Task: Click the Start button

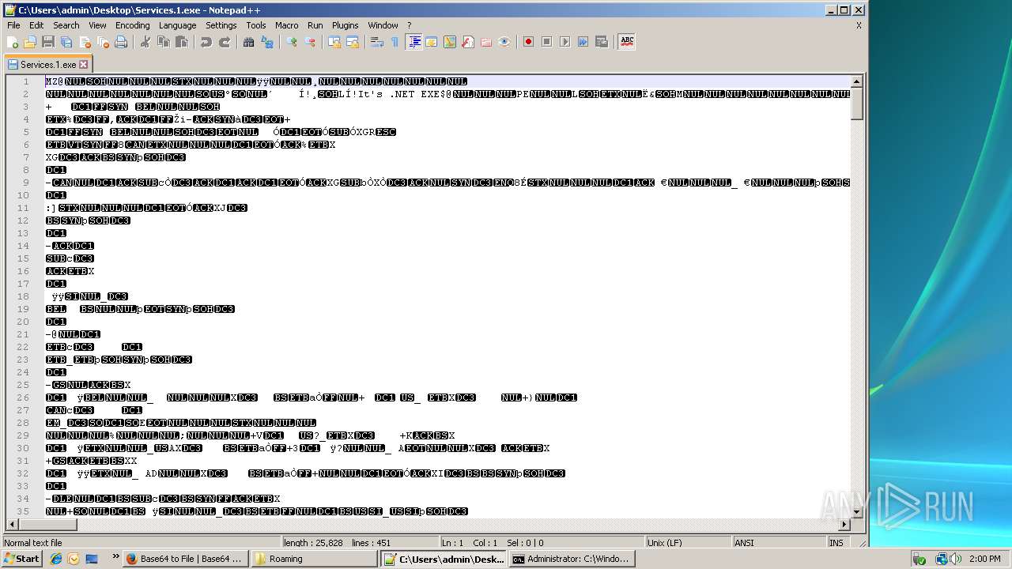Action: coord(21,559)
